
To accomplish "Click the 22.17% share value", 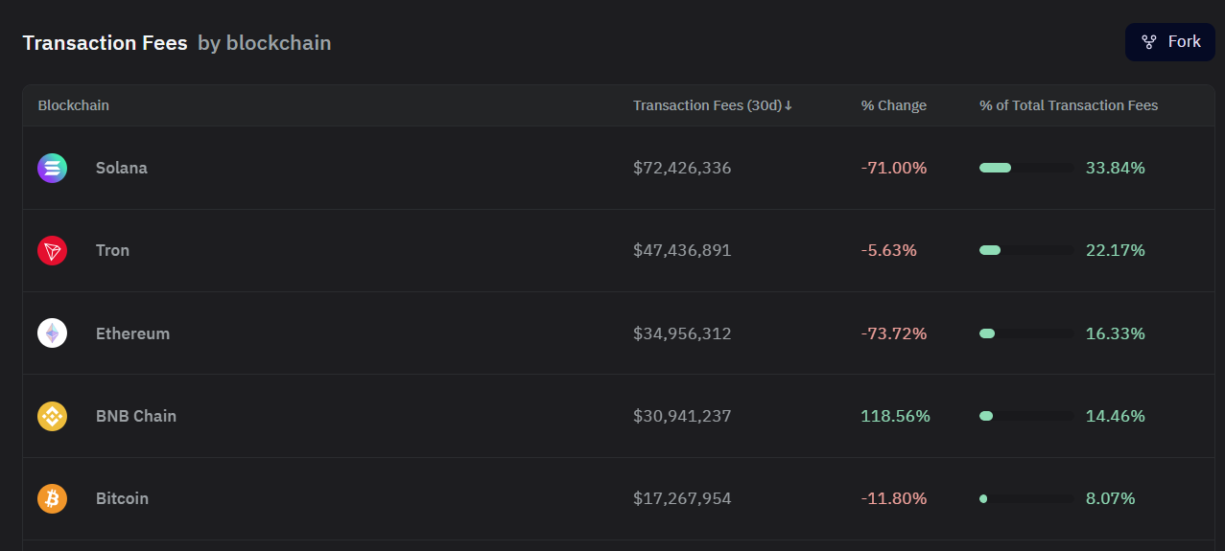I will [1116, 250].
